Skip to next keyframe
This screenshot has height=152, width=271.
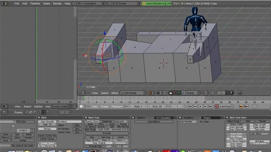click(x=205, y=106)
